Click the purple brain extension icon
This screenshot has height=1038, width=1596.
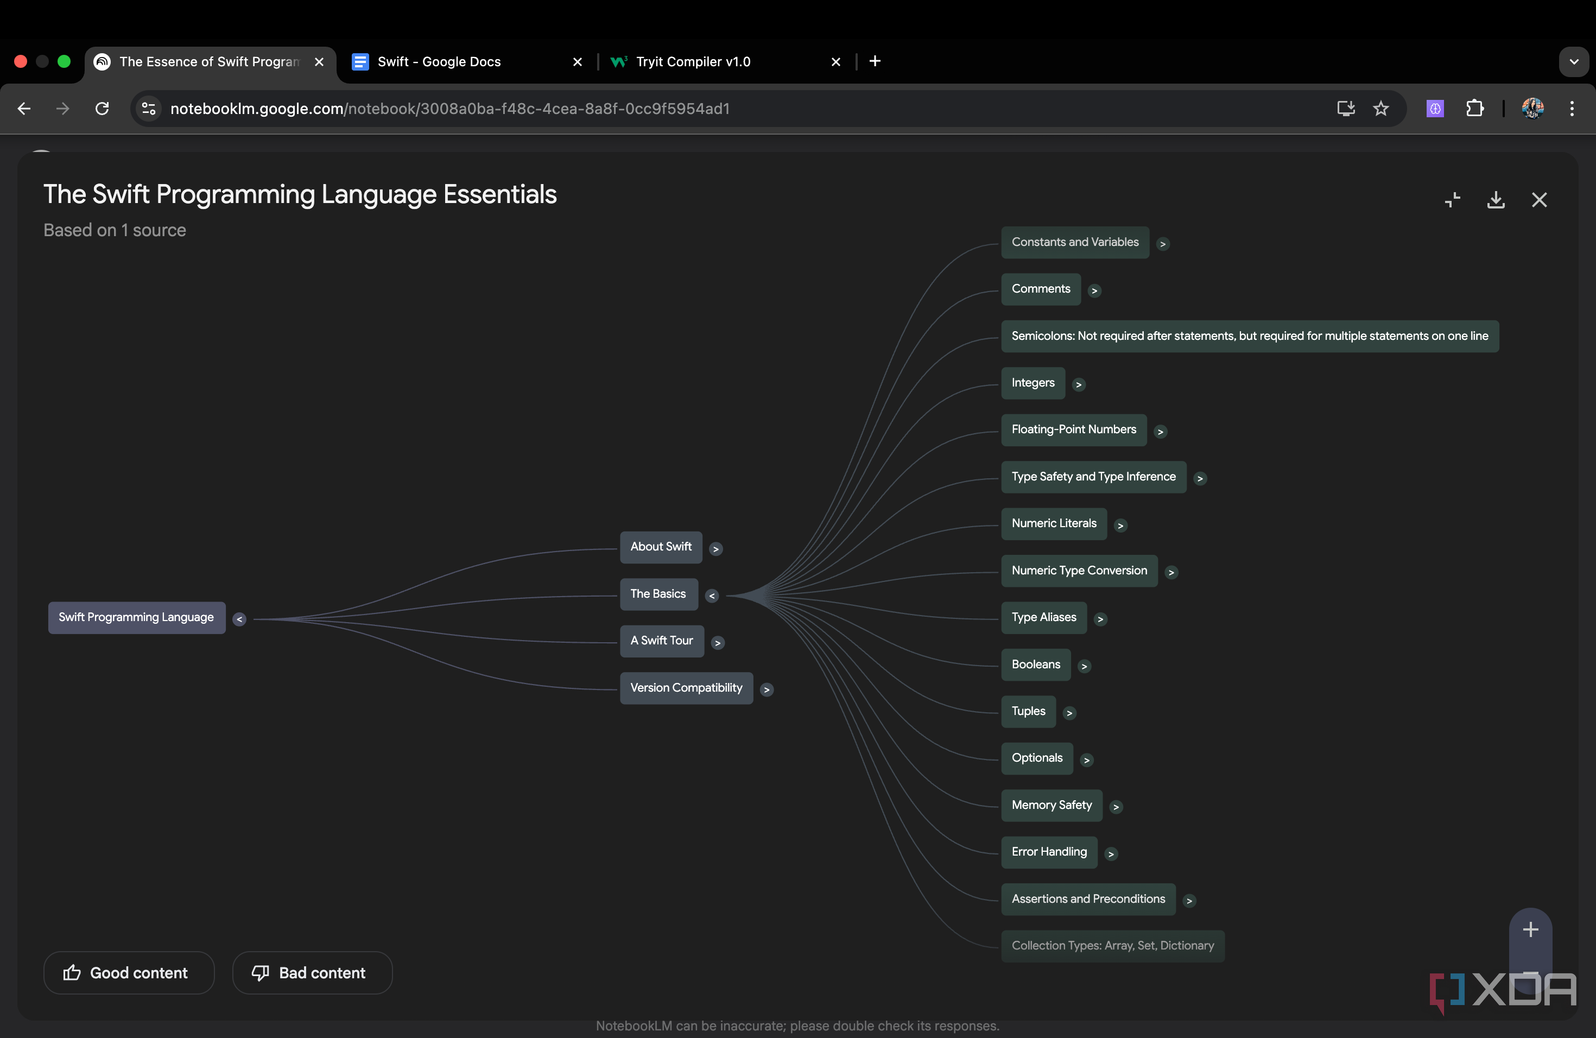click(1435, 108)
